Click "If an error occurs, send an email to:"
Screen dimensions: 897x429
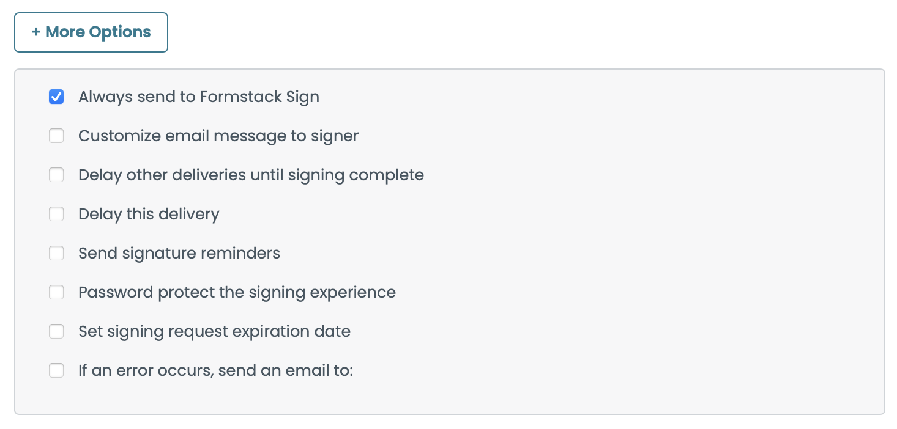pyautogui.click(x=215, y=370)
